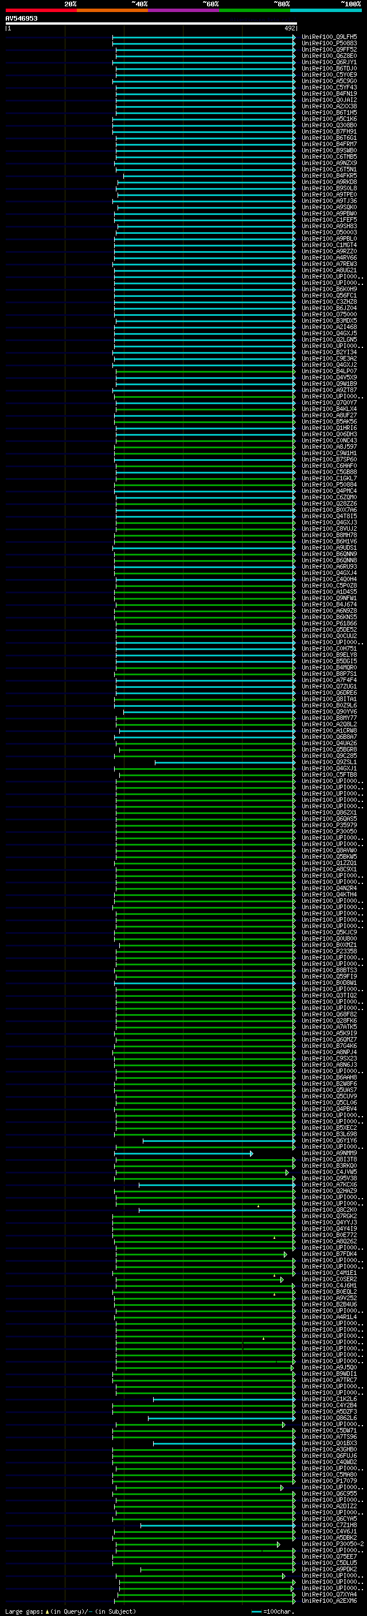Image resolution: width=367 pixels, height=1616 pixels.
Task: Select hit UniRef100_O50003
Action: tap(329, 232)
